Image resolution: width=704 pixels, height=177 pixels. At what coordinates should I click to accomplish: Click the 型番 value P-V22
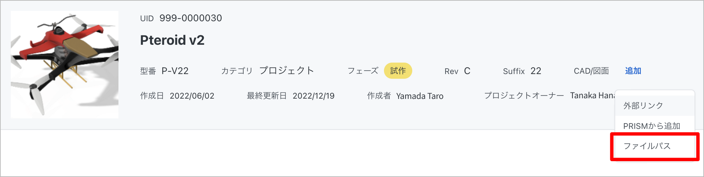(x=175, y=71)
